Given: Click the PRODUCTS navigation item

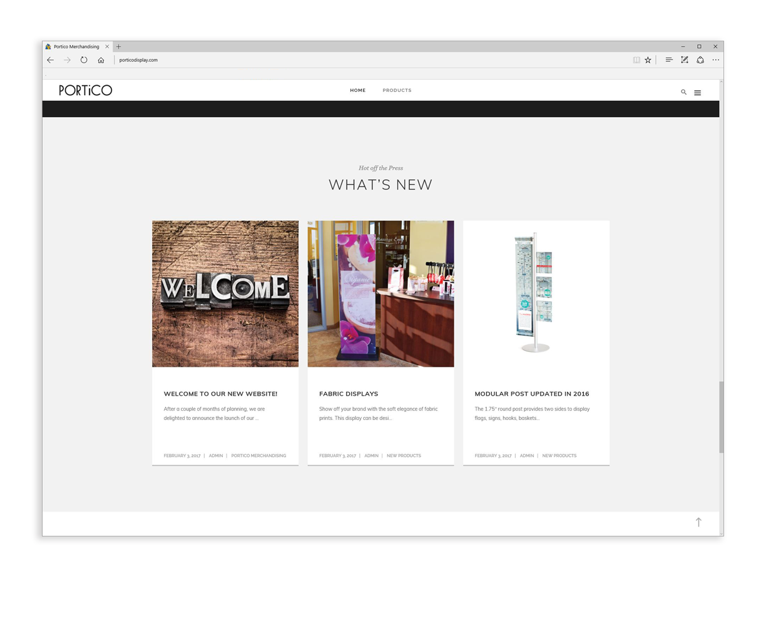Looking at the screenshot, I should coord(397,90).
